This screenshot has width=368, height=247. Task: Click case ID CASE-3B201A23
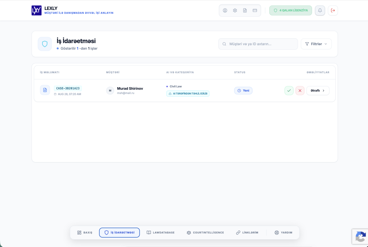point(68,88)
